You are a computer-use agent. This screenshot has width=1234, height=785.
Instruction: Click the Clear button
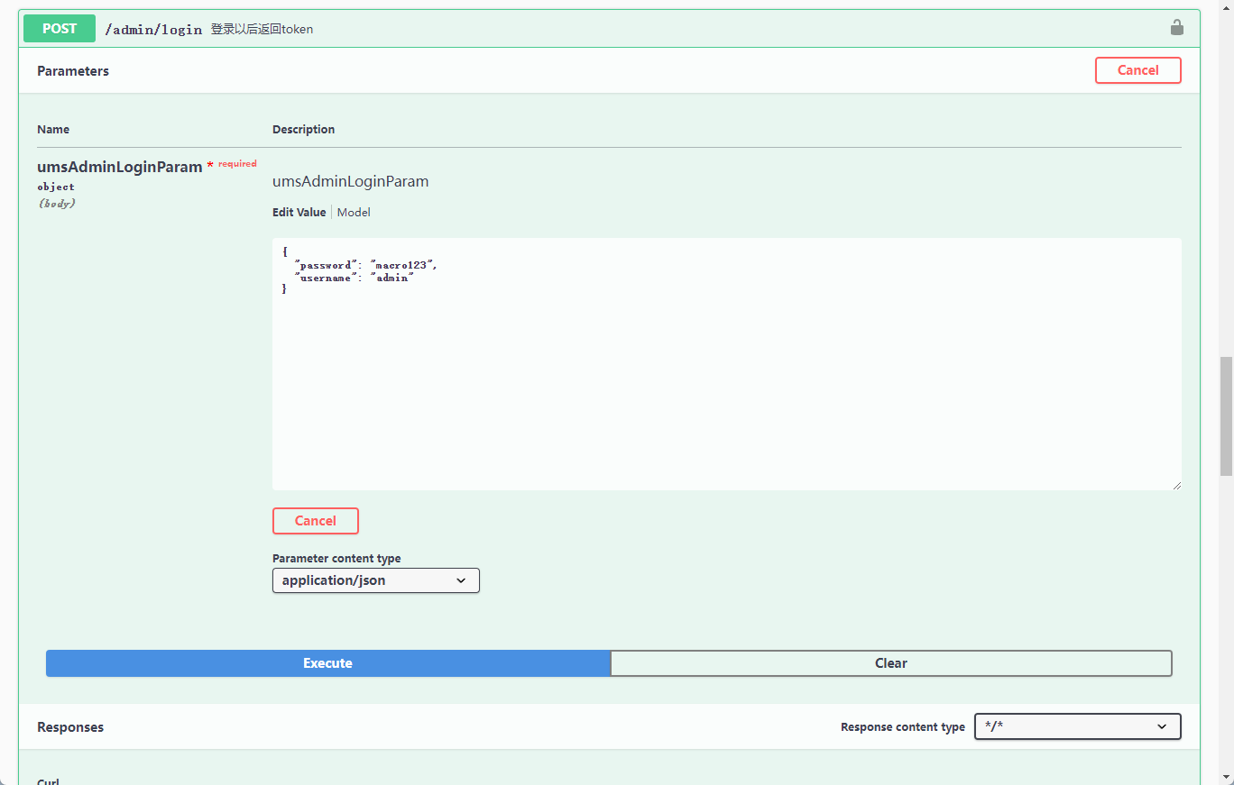pyautogui.click(x=891, y=663)
